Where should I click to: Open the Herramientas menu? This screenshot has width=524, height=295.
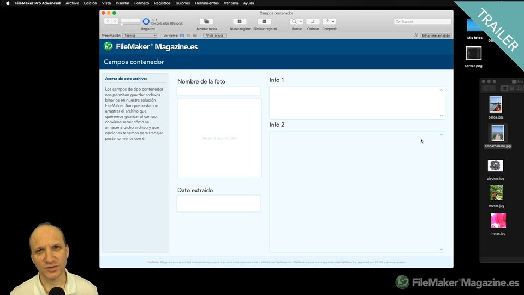coord(207,3)
